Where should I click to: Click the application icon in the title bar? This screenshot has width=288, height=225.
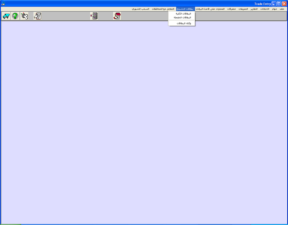tap(3, 4)
